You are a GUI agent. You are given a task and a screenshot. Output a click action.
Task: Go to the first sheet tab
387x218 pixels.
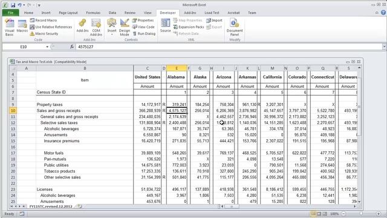(x=11, y=206)
